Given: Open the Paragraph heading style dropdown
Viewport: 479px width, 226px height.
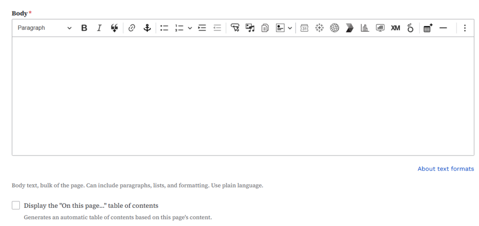Looking at the screenshot, I should pyautogui.click(x=44, y=28).
